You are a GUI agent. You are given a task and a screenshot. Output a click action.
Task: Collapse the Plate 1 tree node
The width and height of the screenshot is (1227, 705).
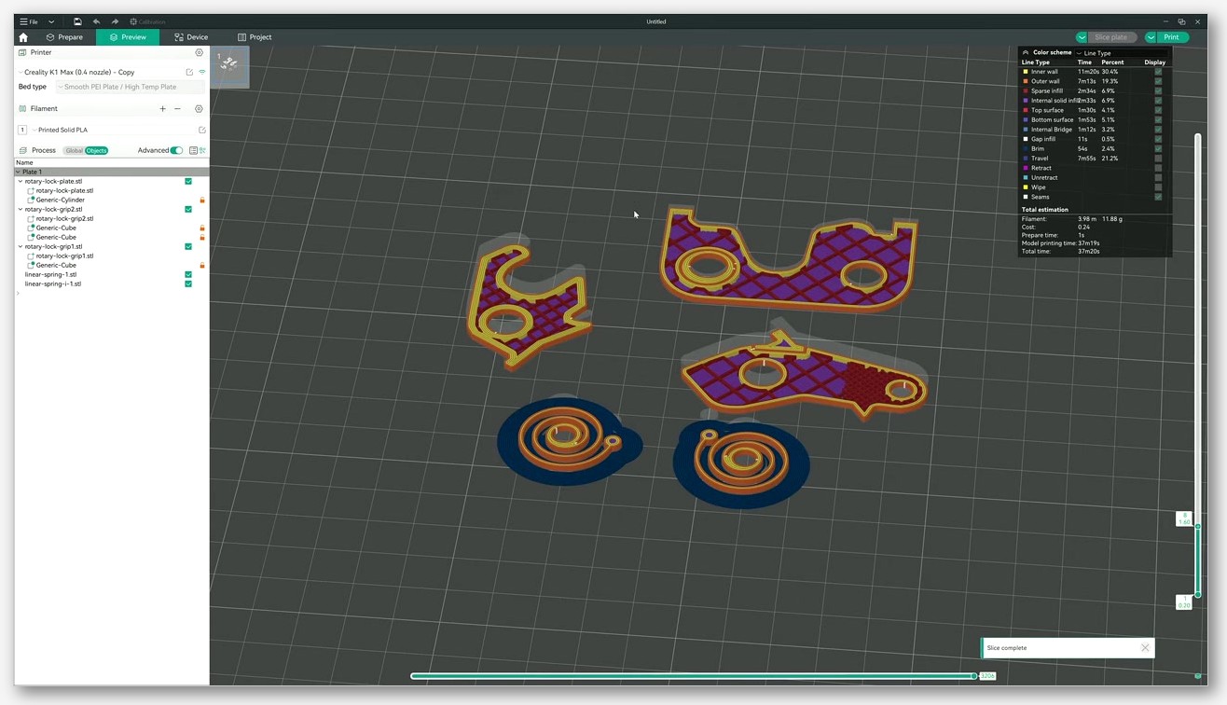click(x=19, y=172)
